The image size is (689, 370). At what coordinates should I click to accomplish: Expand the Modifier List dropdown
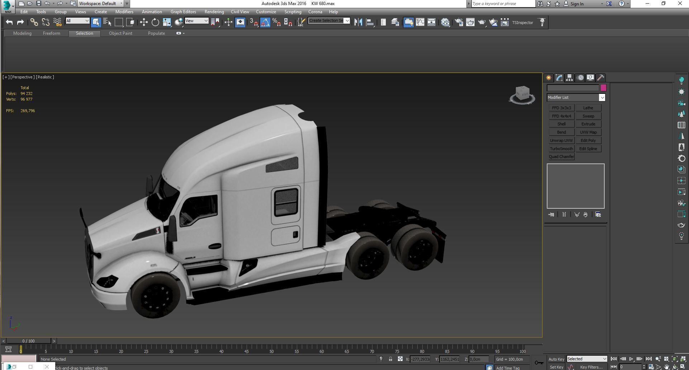576,97
